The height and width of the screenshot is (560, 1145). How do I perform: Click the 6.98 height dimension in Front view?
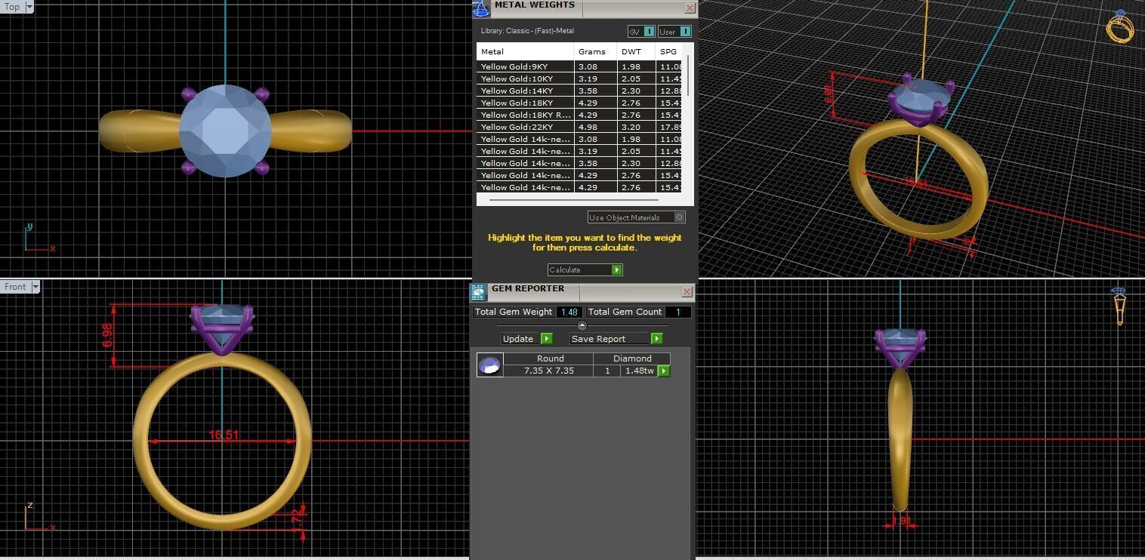(107, 335)
